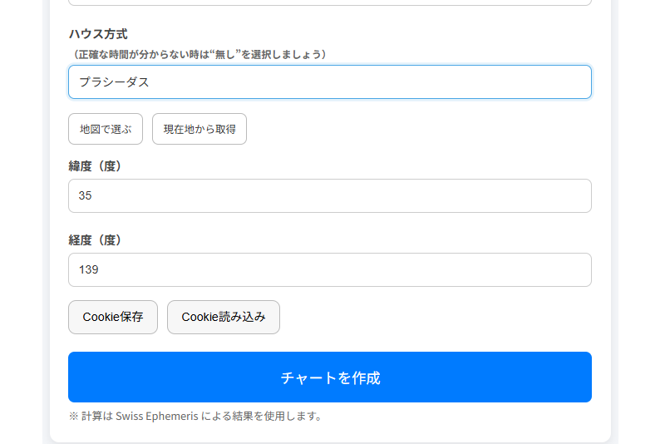Viewport: 660px width, 444px height.
Task: Click the right end of the house system selector
Action: (574, 82)
